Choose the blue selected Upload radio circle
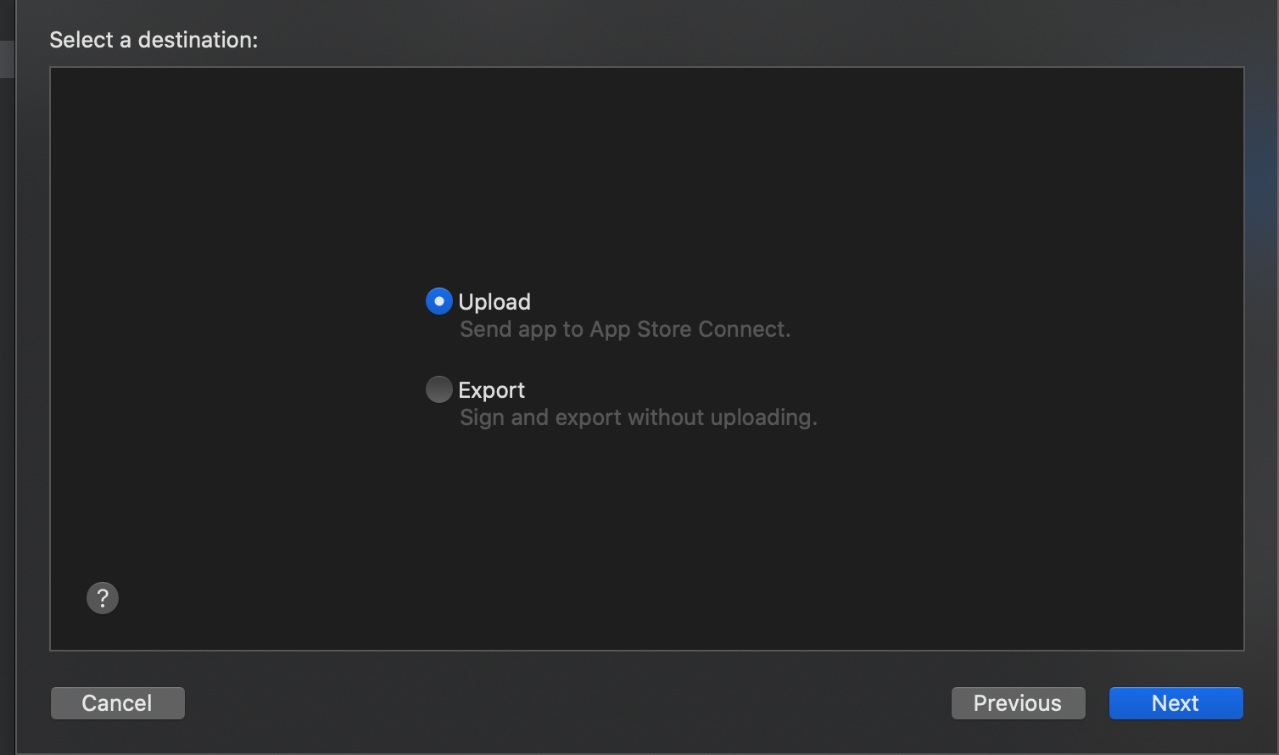 [x=438, y=301]
